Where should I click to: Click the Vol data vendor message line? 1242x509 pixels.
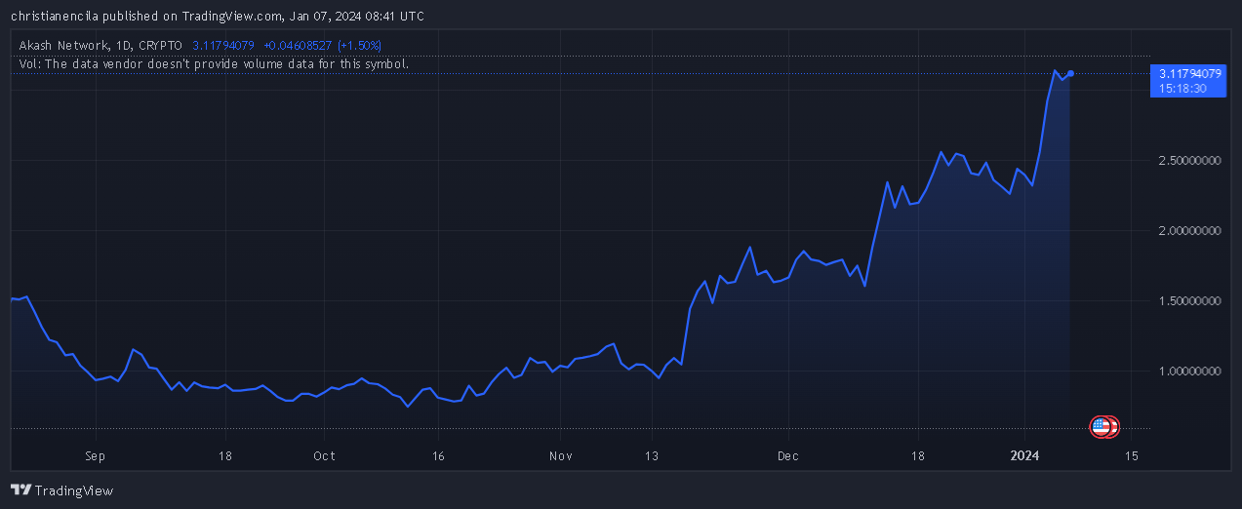click(x=214, y=63)
